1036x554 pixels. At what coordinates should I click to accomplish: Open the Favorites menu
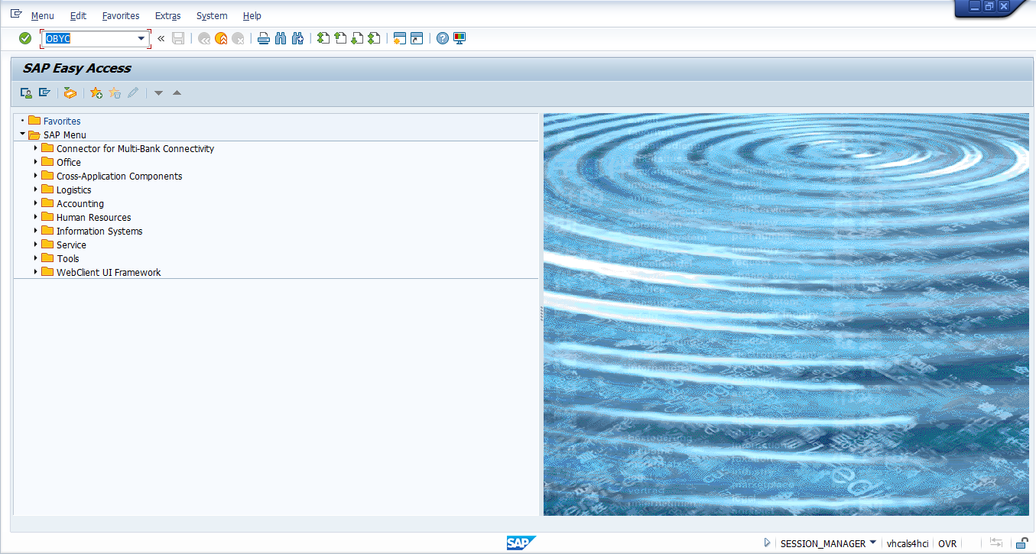tap(121, 16)
